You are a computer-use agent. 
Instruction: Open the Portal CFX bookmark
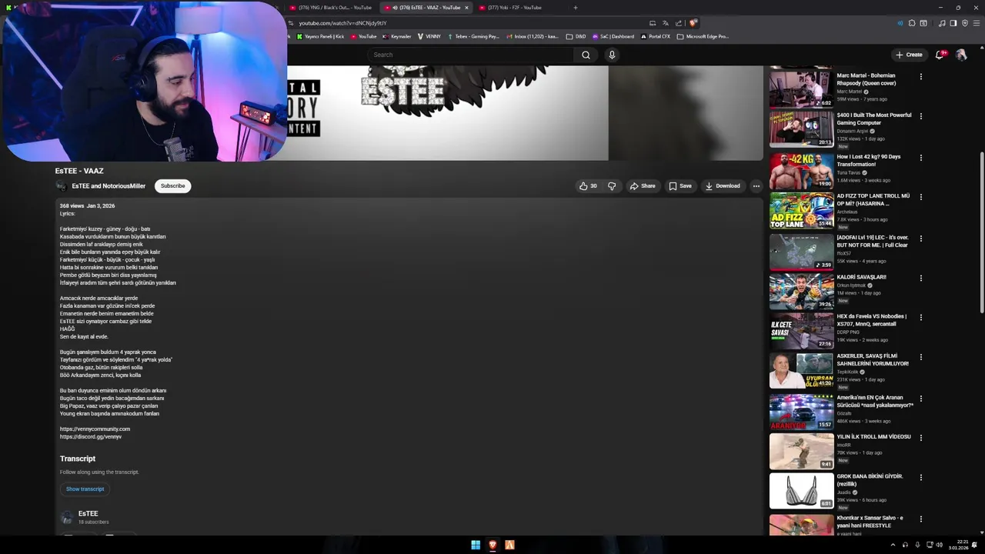[656, 36]
